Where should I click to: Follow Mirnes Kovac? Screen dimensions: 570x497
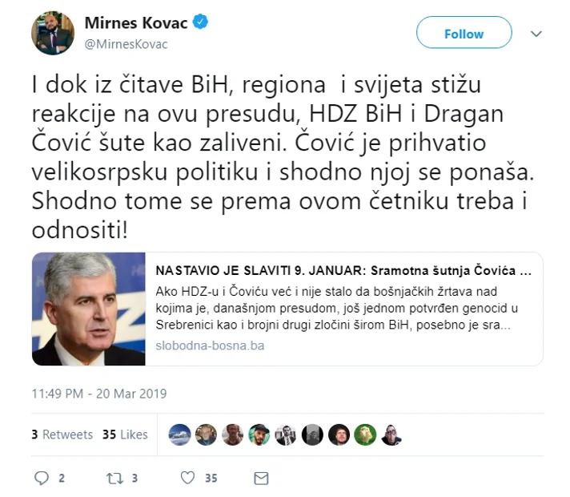[464, 32]
